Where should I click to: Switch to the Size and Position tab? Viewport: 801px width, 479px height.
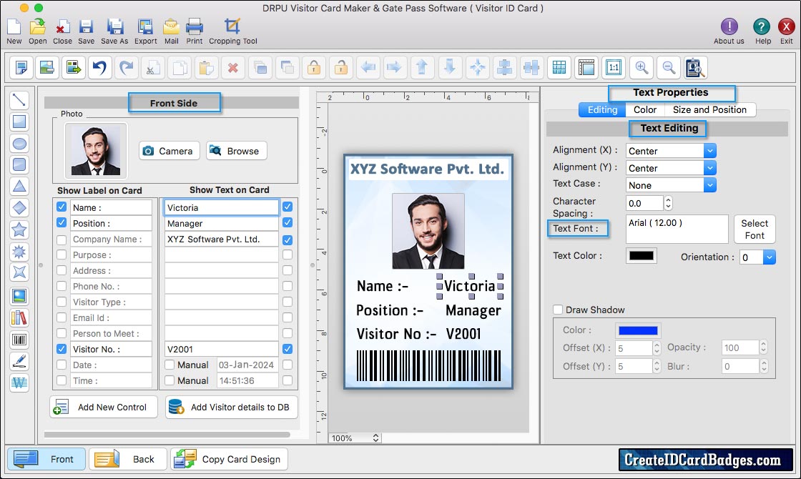tap(709, 110)
